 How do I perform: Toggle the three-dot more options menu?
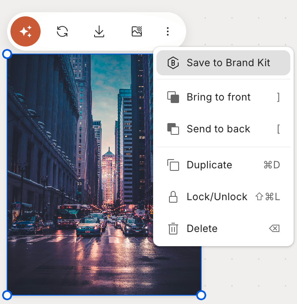point(168,31)
